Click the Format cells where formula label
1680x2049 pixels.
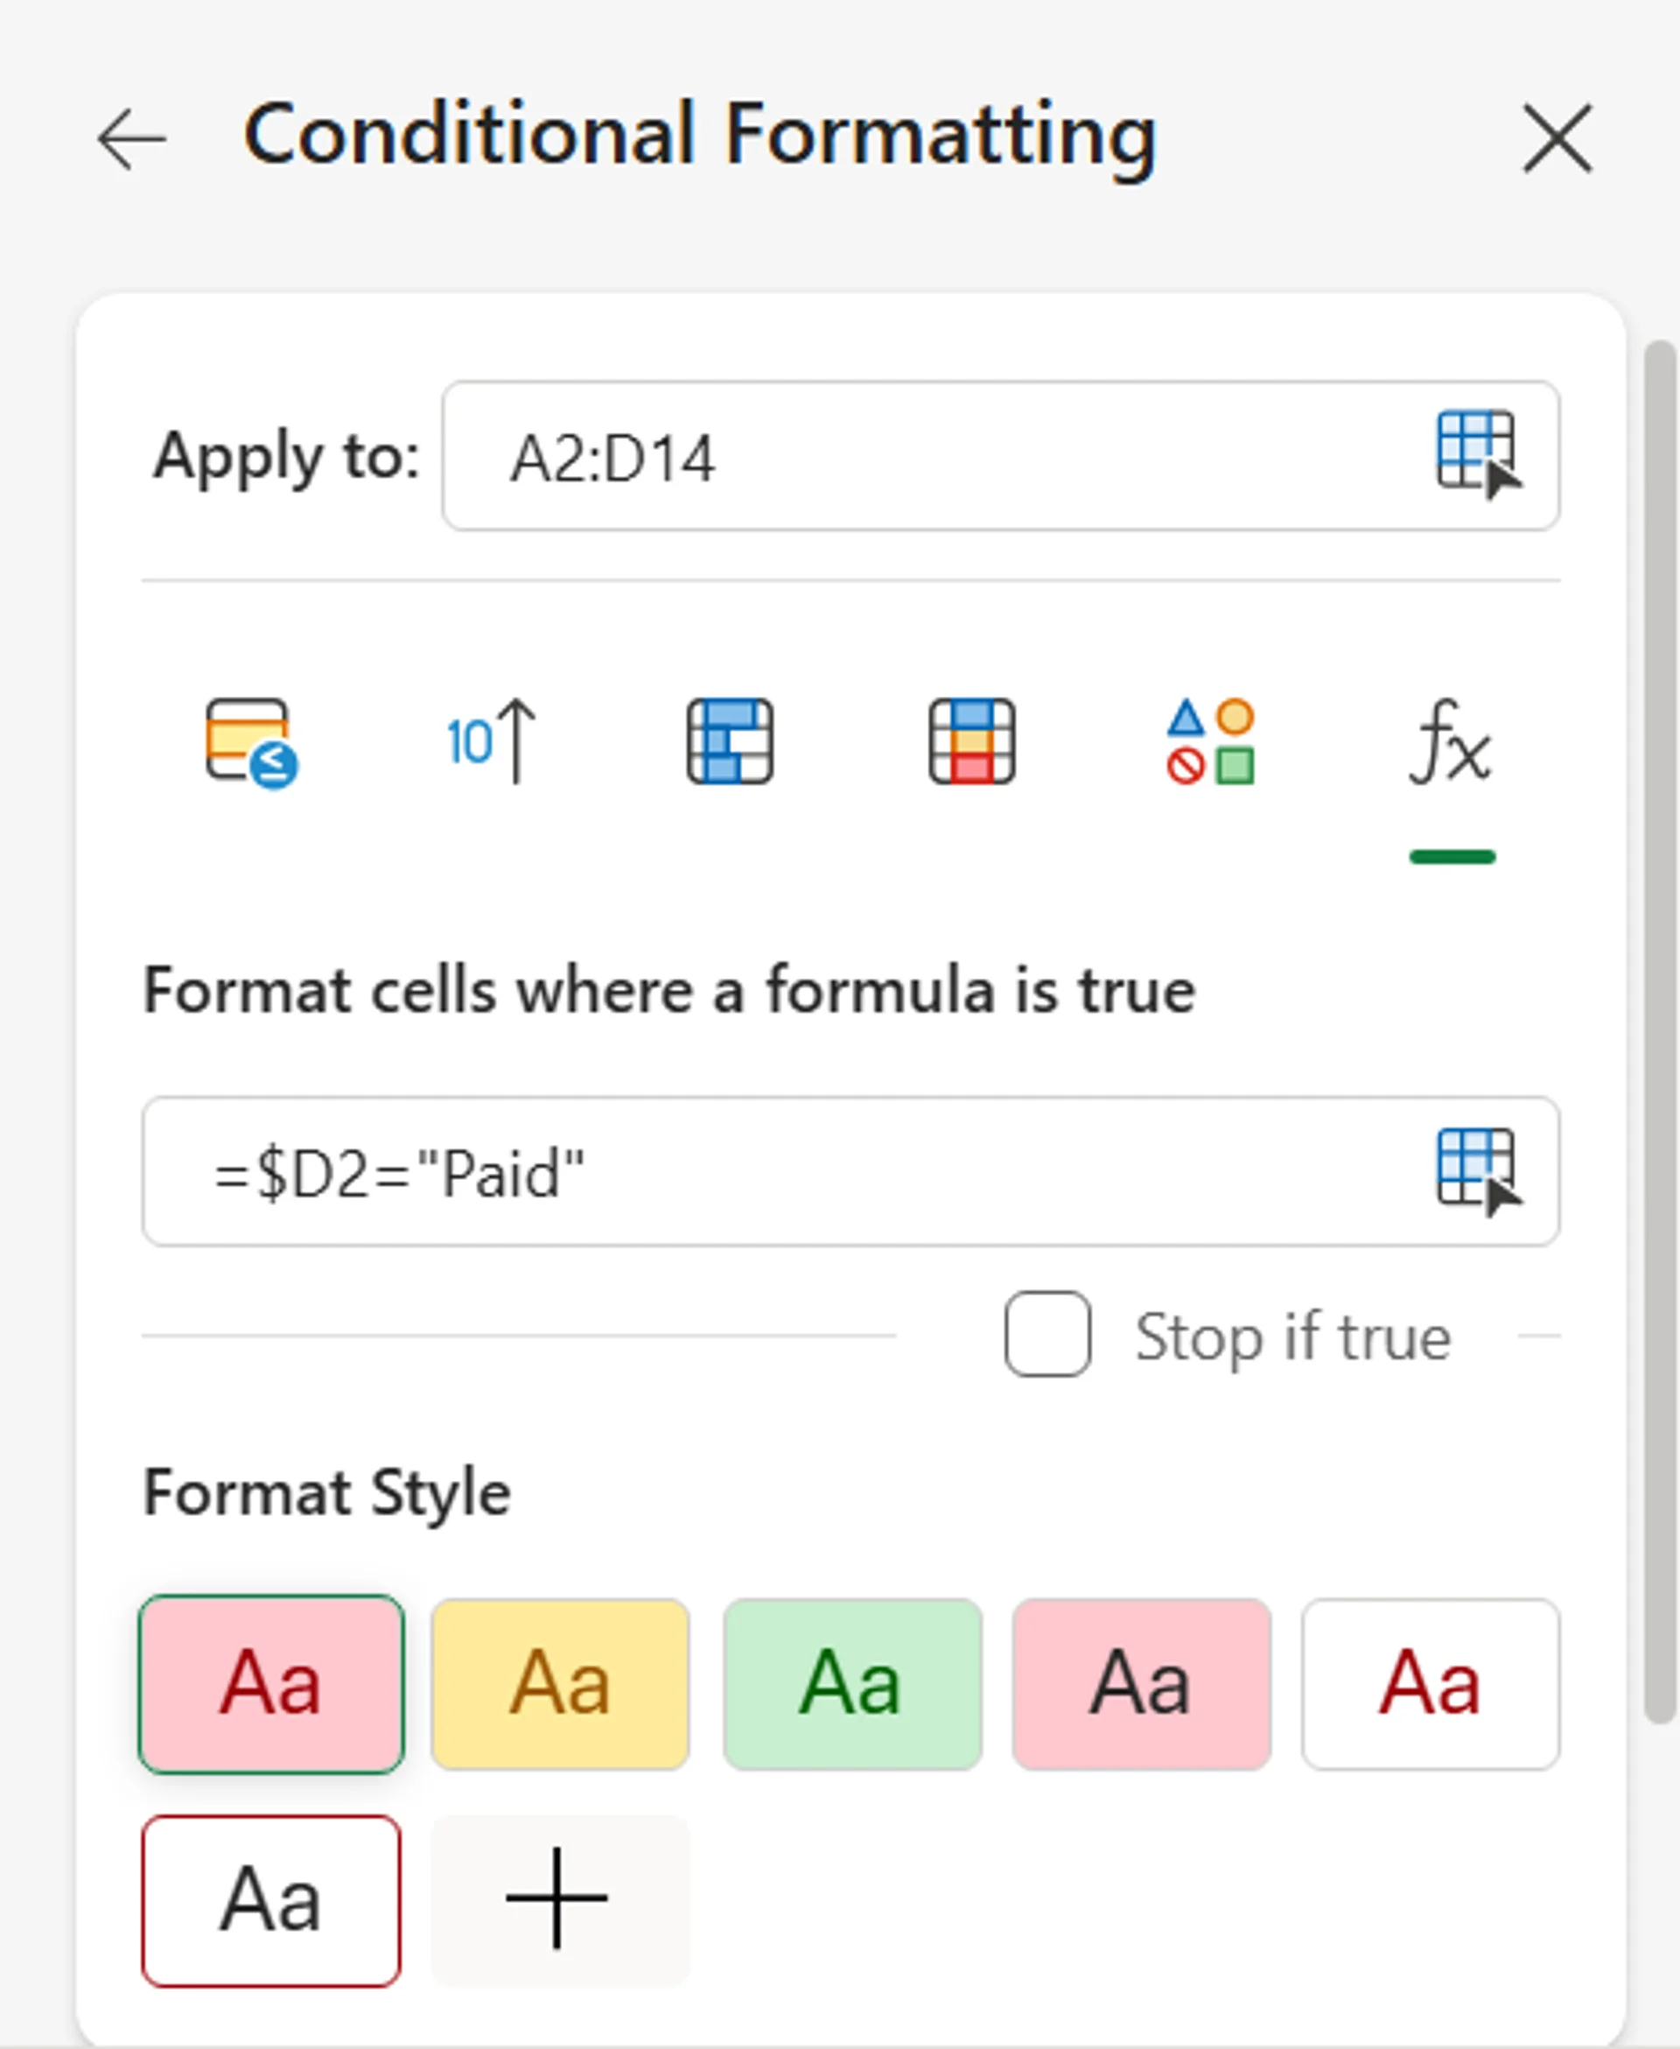pyautogui.click(x=669, y=987)
